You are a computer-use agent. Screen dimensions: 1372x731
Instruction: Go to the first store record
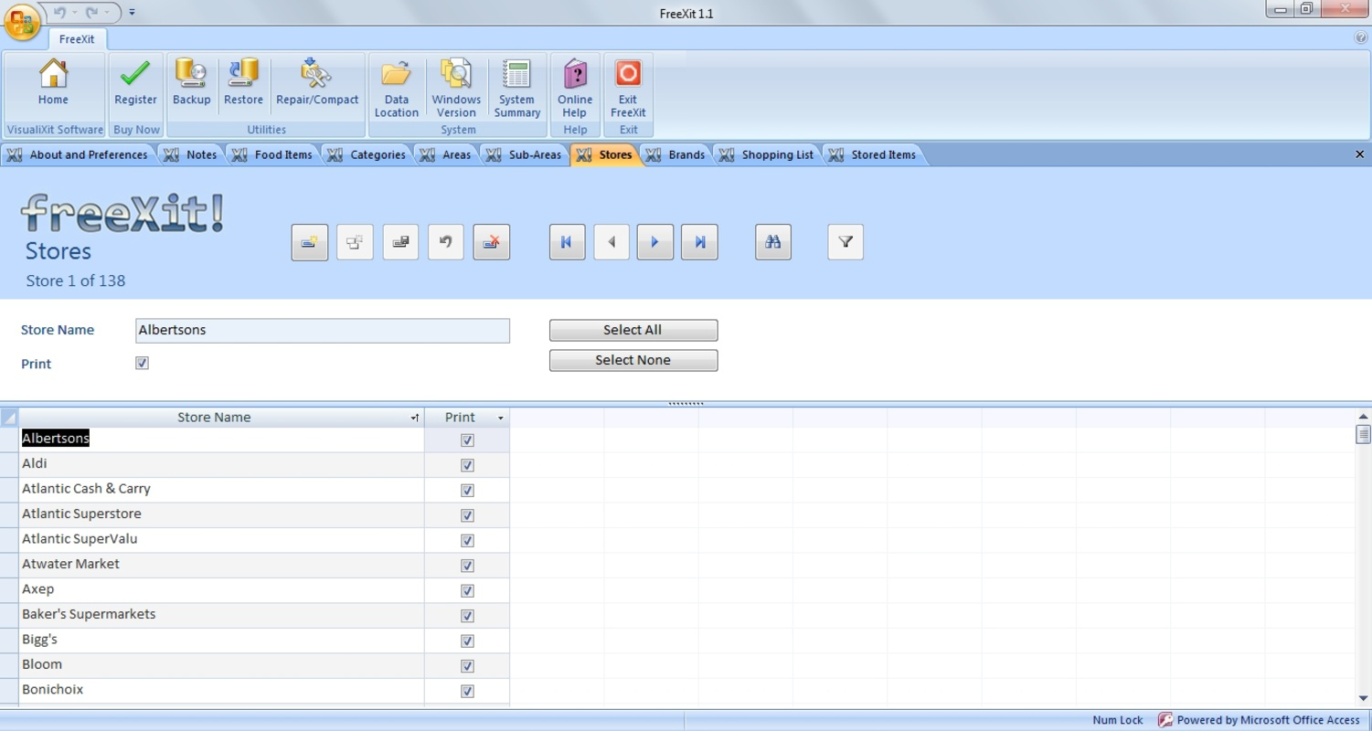tap(567, 242)
